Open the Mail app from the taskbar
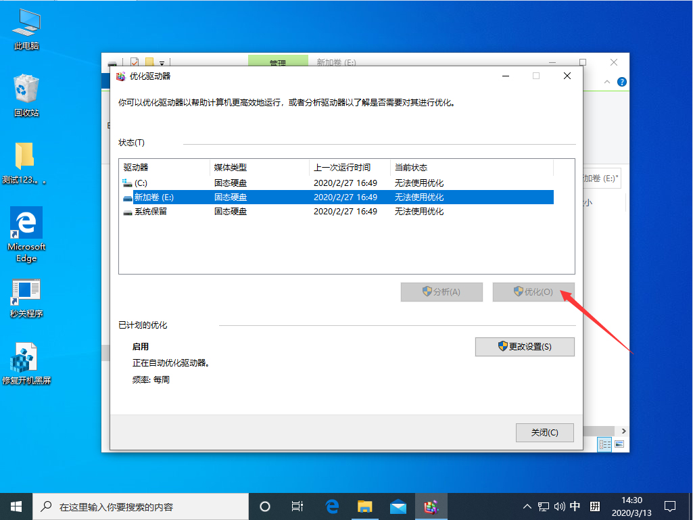Viewport: 693px width, 520px height. point(398,506)
